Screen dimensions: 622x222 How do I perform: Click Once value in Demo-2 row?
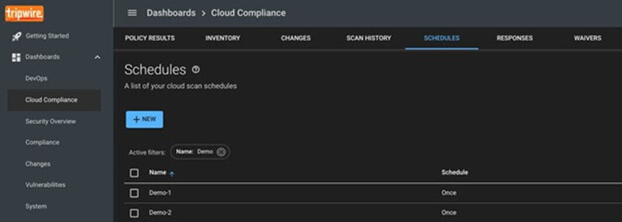coord(449,213)
